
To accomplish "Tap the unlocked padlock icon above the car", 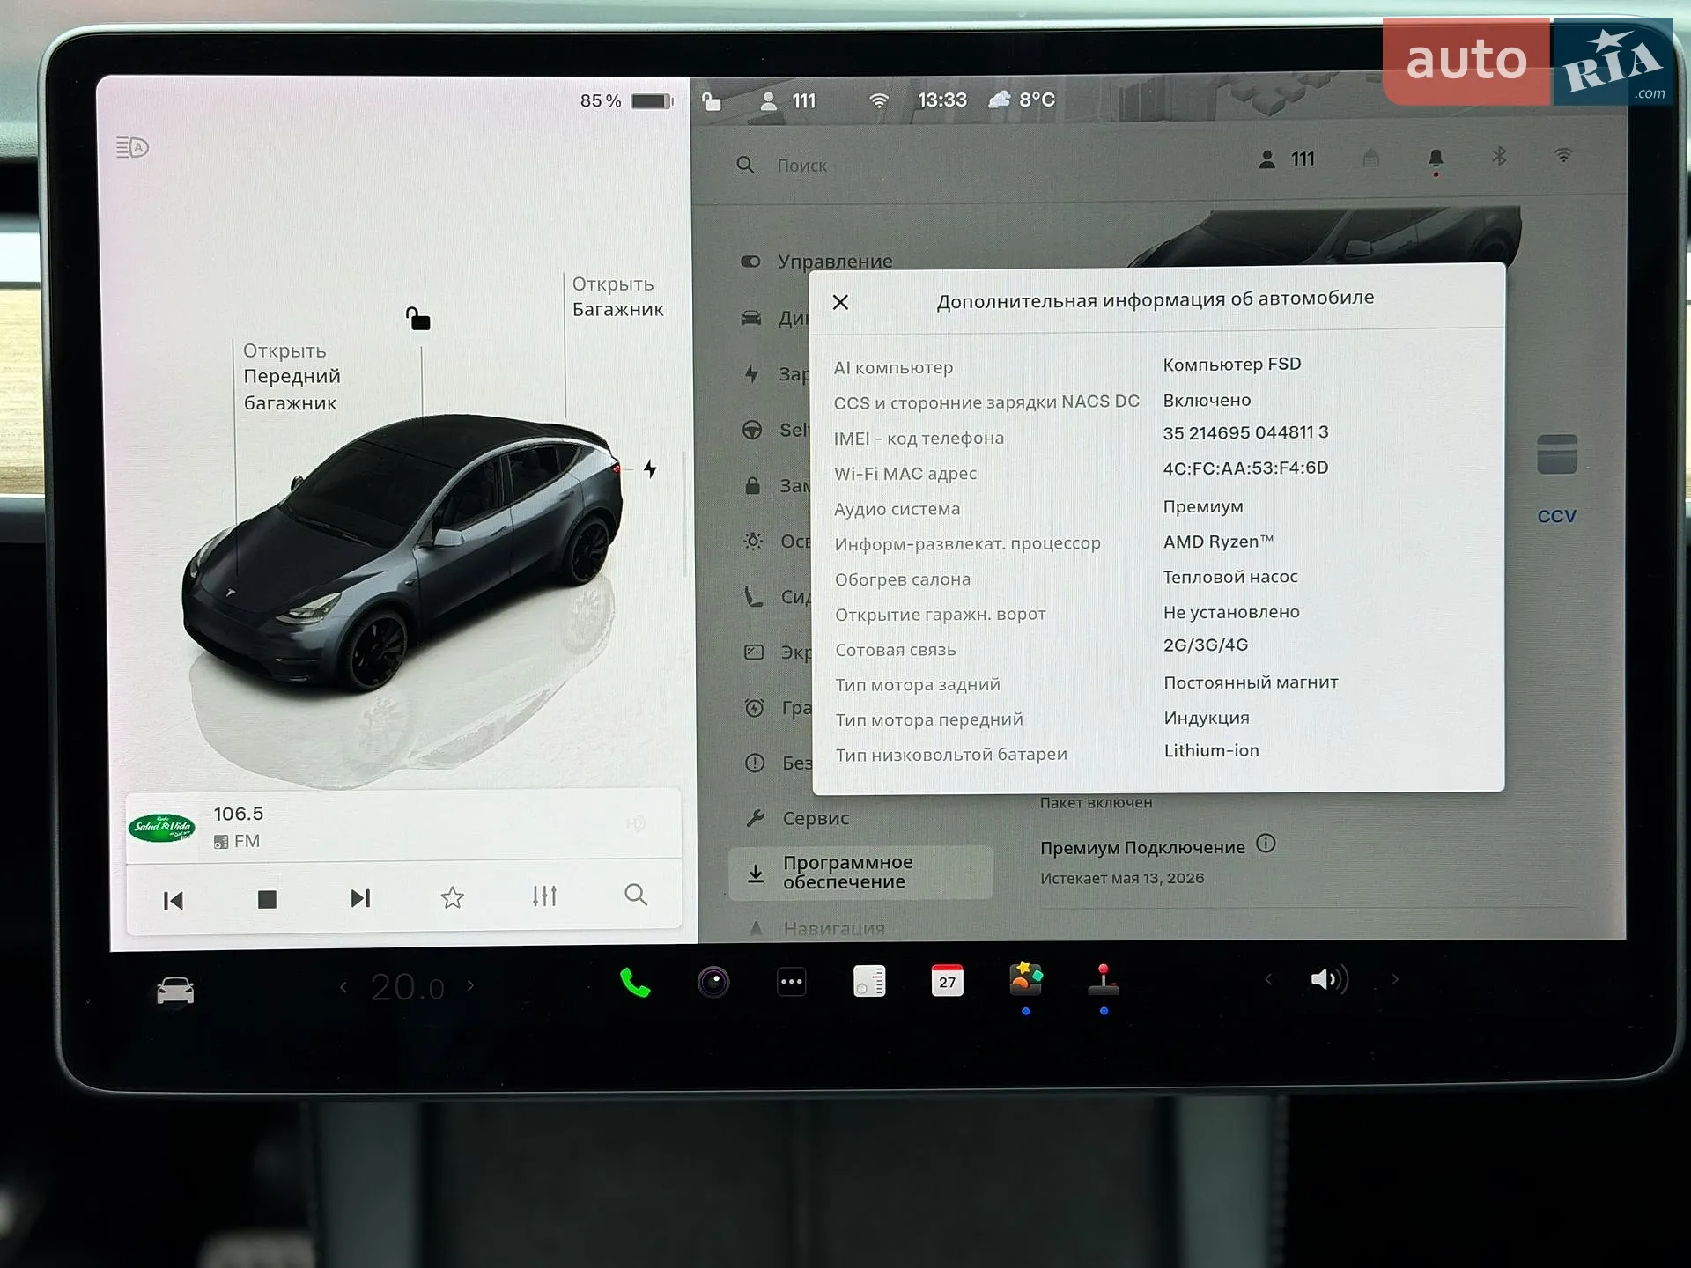I will pyautogui.click(x=417, y=318).
